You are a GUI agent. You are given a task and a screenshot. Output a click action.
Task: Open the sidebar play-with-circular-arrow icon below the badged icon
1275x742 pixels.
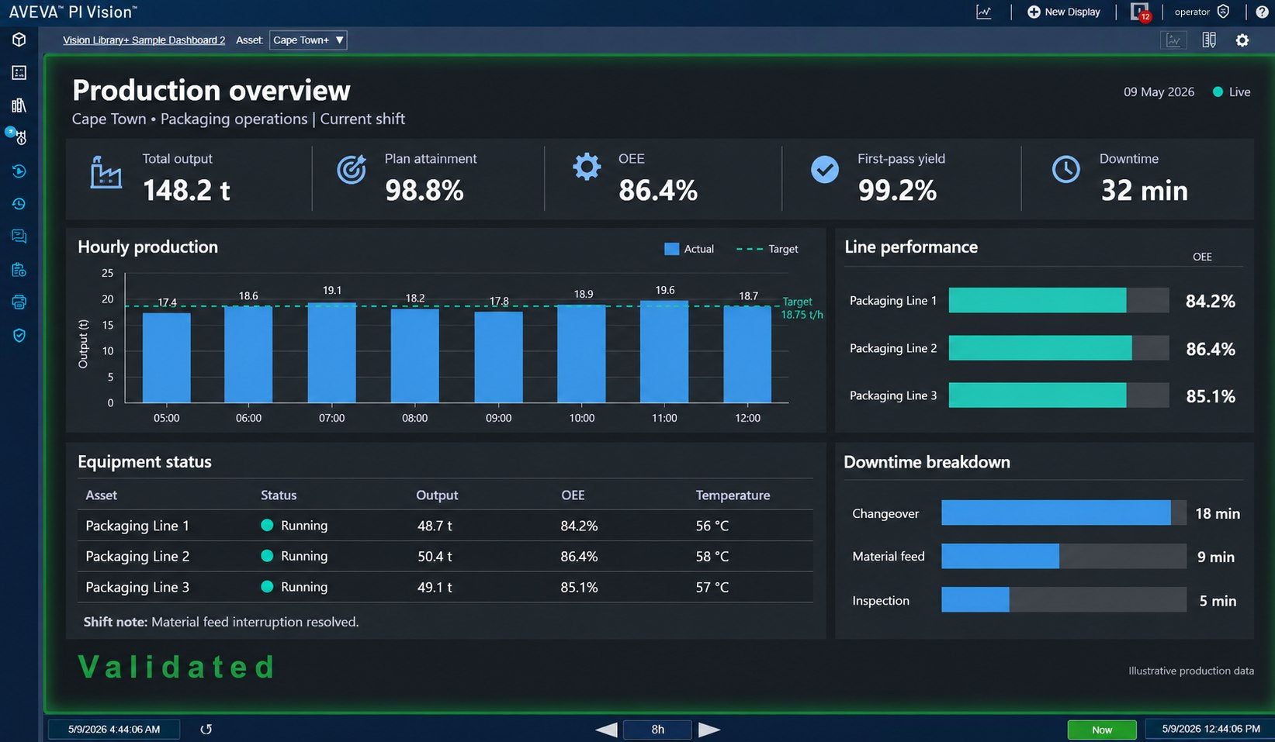(x=19, y=171)
